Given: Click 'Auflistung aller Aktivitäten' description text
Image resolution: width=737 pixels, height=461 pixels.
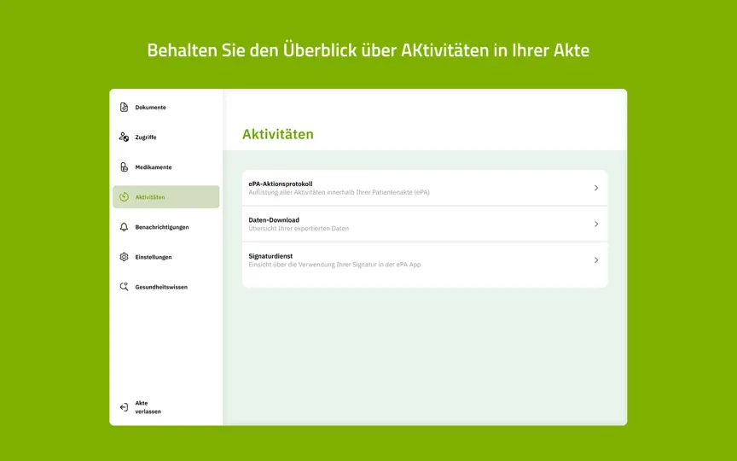Looking at the screenshot, I should point(339,192).
